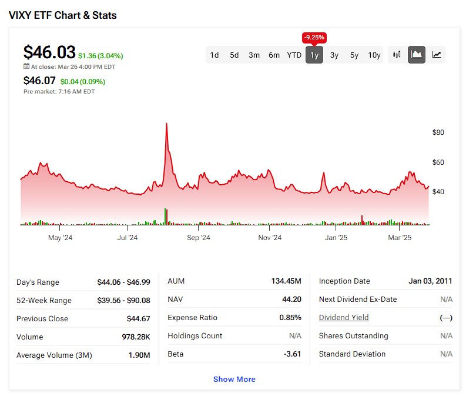Select the area chart view icon
Image resolution: width=466 pixels, height=396 pixels.
(417, 55)
